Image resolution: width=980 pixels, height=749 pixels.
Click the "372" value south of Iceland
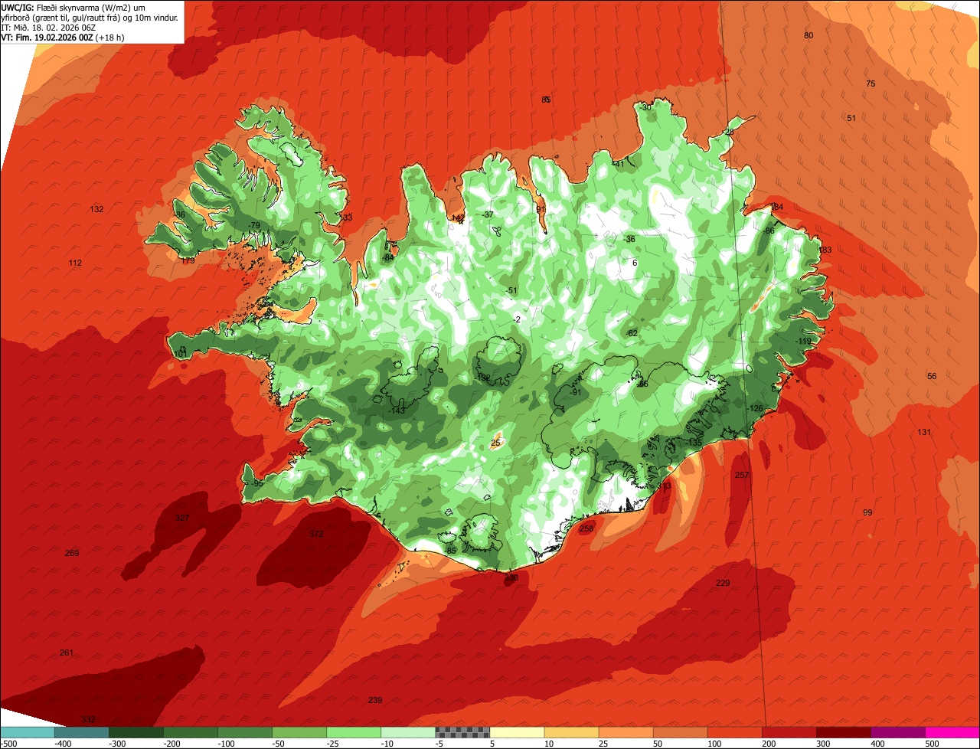[x=316, y=534]
